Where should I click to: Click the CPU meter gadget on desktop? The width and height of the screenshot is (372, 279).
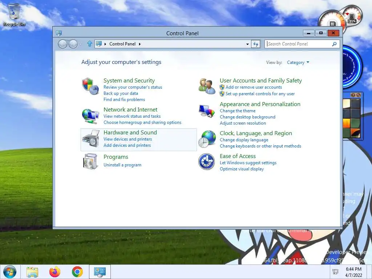tap(341, 18)
